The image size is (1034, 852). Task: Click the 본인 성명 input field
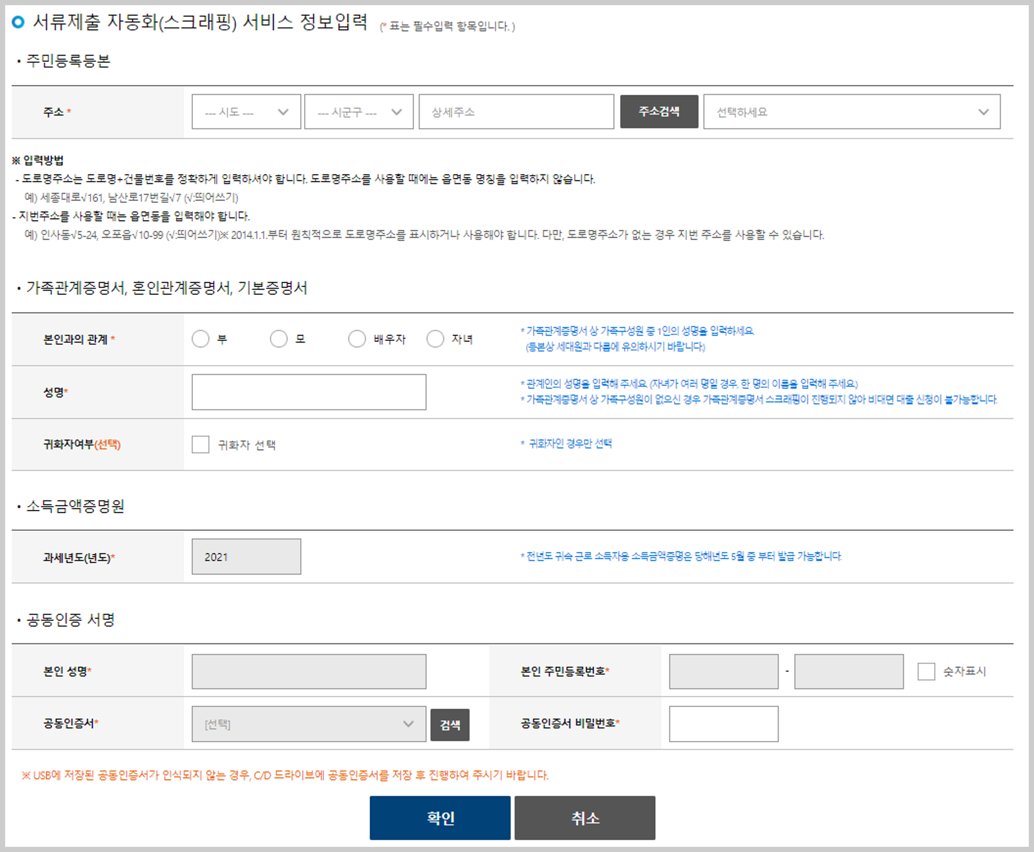coord(309,671)
